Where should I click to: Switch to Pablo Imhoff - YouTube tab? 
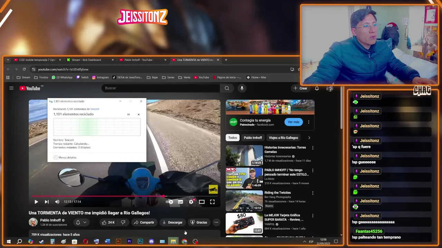143,60
